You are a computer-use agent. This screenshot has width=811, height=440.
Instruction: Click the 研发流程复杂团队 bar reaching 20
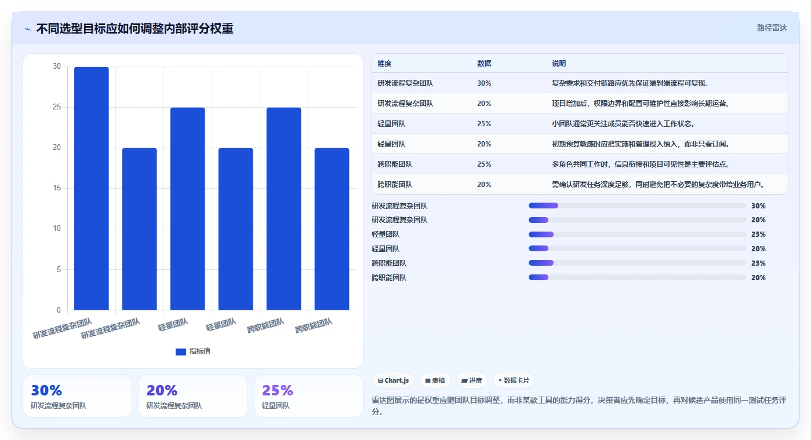pyautogui.click(x=140, y=229)
